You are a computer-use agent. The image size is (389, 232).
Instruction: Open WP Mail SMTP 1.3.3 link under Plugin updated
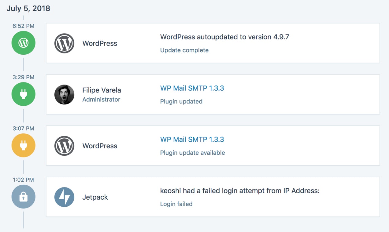pyautogui.click(x=192, y=88)
